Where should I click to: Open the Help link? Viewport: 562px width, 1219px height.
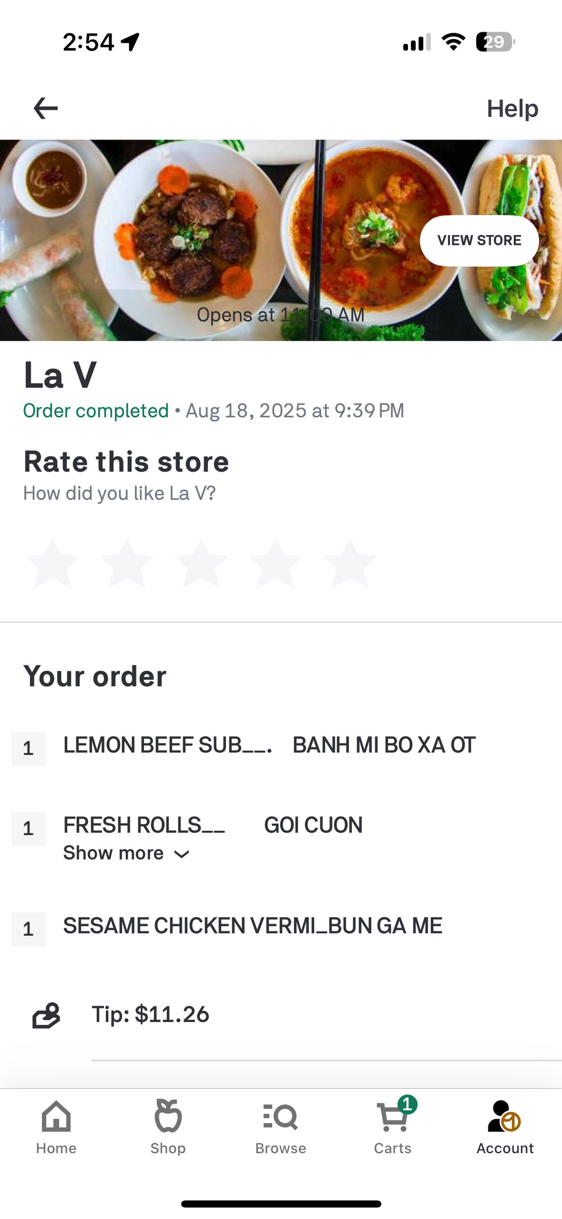point(512,108)
